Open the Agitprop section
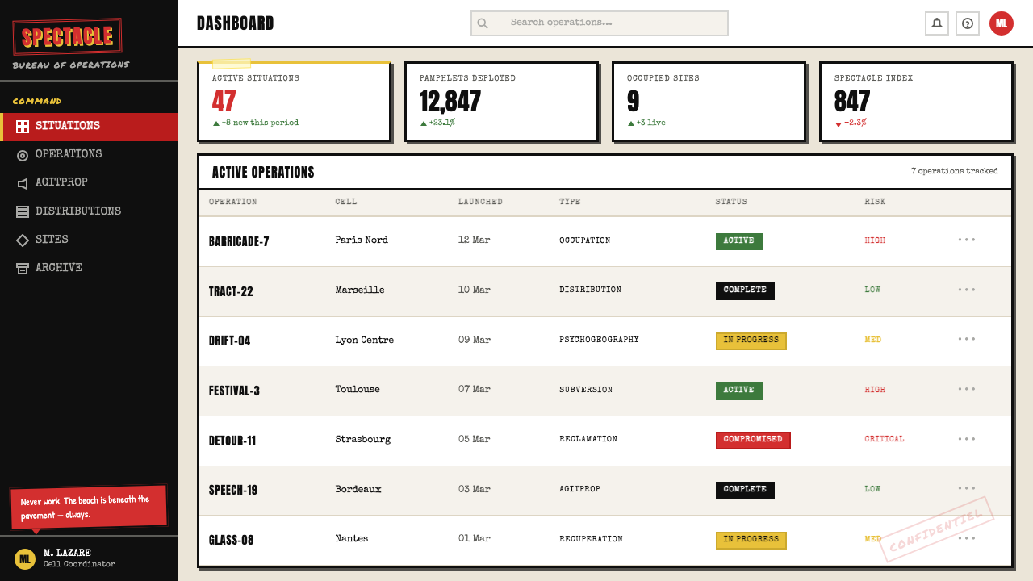The height and width of the screenshot is (581, 1033). tap(89, 183)
